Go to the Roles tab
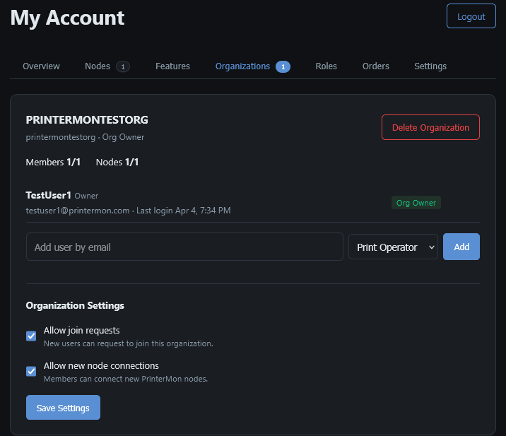Image resolution: width=506 pixels, height=436 pixels. coord(326,66)
